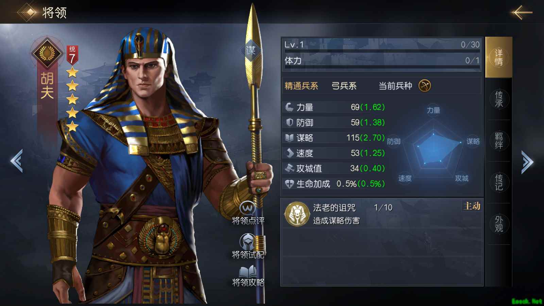Tap the 谋 diamond badge on the spear

[251, 51]
